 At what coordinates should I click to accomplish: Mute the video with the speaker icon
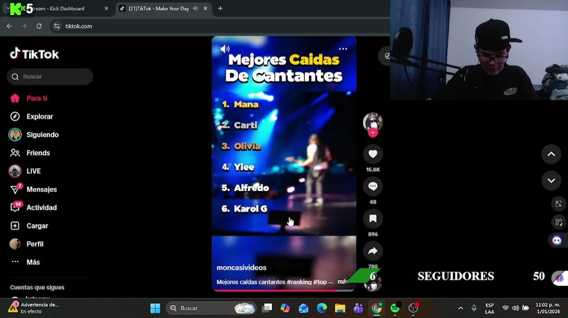(x=225, y=49)
